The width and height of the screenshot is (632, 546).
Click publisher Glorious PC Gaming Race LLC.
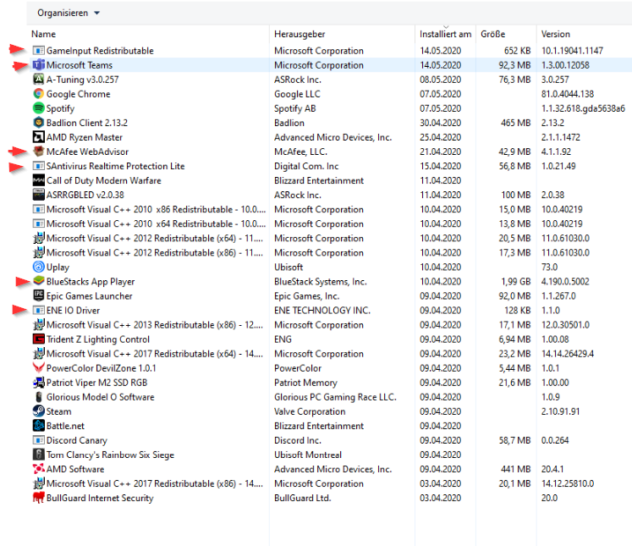click(335, 397)
